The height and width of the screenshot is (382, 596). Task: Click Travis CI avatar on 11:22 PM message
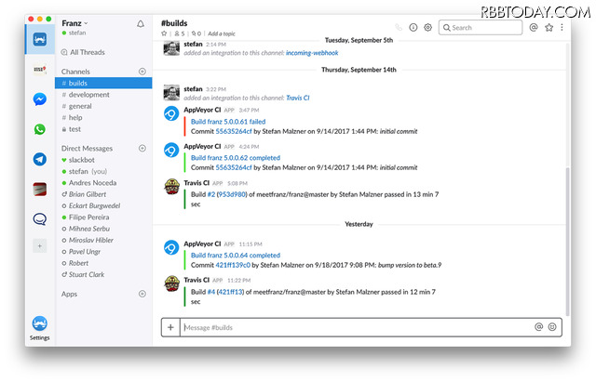tap(171, 283)
